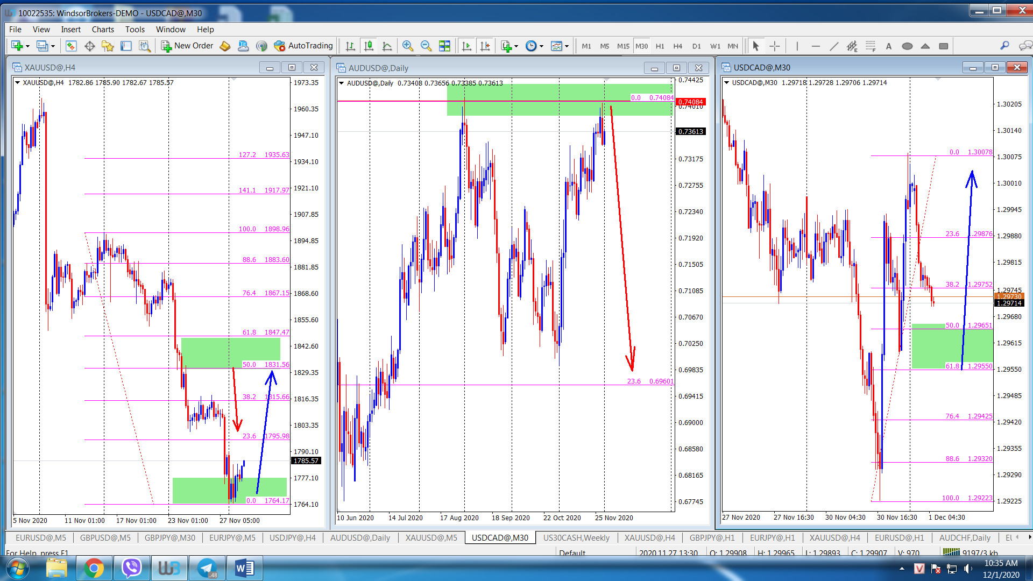
Task: Select the Fibonacci Retracement tool
Action: [871, 46]
